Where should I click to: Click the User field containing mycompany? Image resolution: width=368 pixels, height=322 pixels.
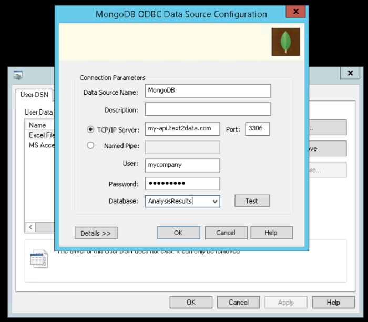(182, 165)
